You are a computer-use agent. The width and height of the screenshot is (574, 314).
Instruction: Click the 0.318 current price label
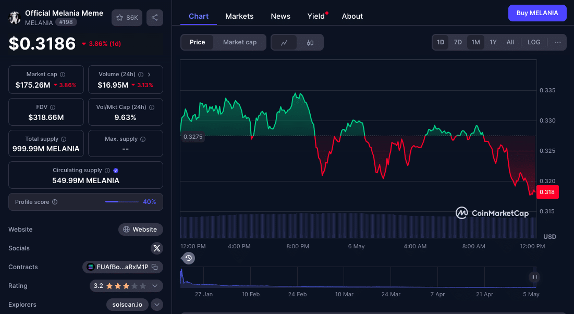[x=547, y=192]
